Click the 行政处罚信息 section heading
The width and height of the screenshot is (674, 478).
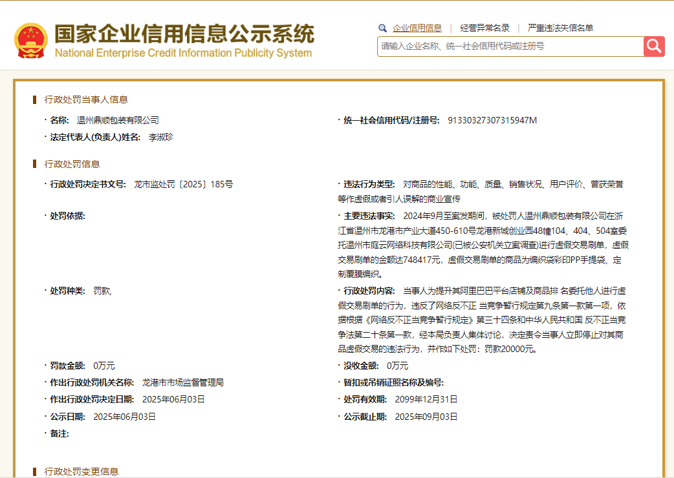[x=72, y=164]
